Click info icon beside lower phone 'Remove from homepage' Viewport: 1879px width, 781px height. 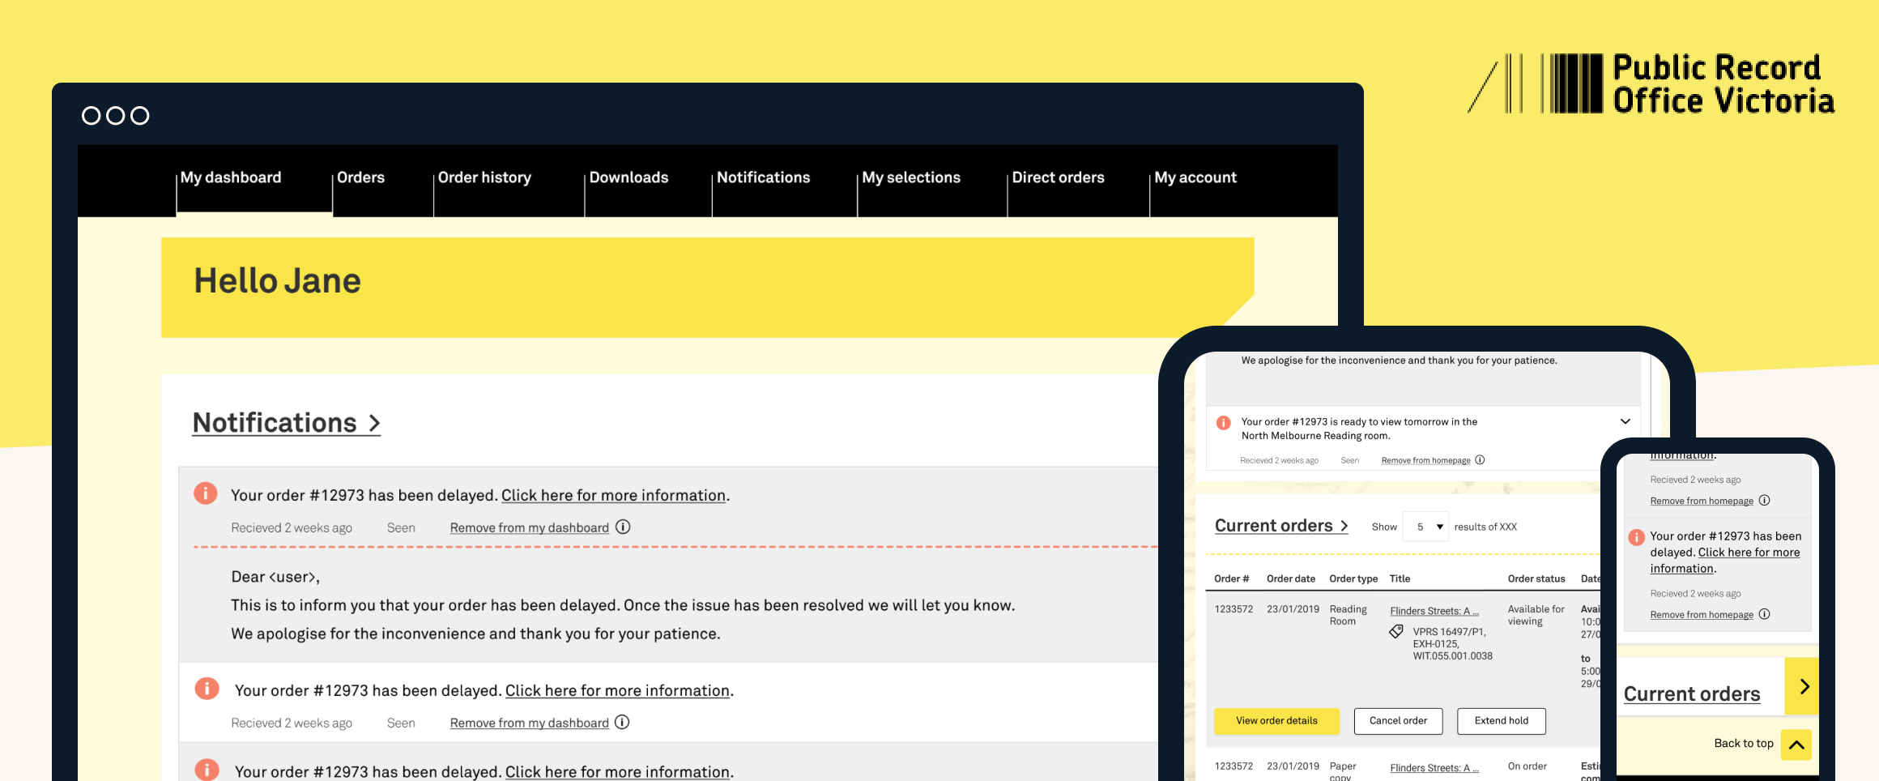(1765, 615)
